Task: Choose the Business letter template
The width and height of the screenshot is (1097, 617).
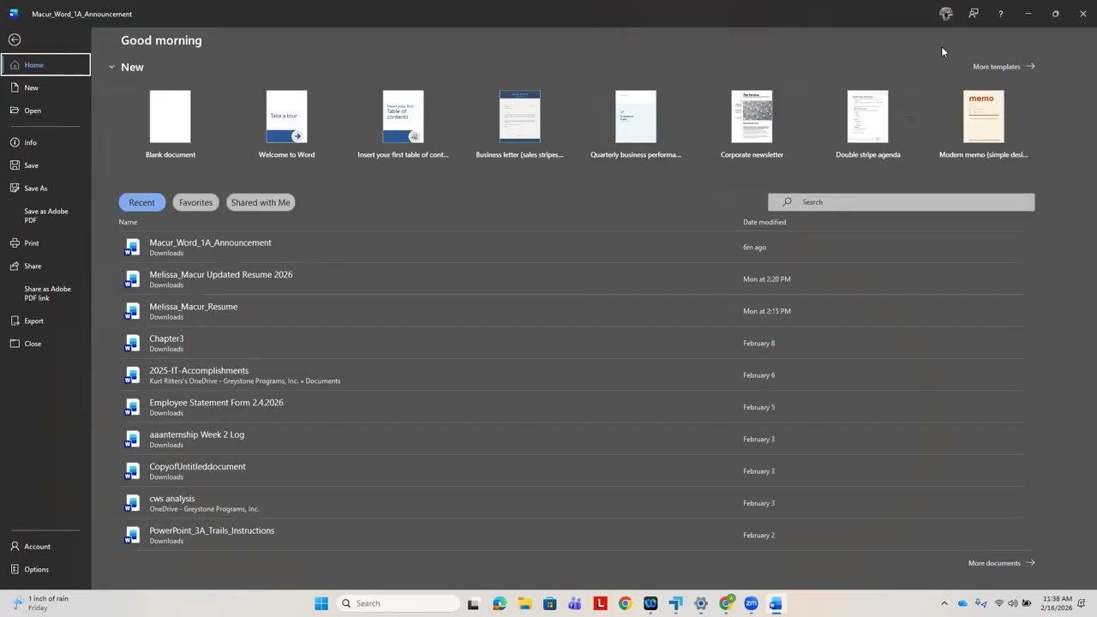Action: [x=519, y=124]
